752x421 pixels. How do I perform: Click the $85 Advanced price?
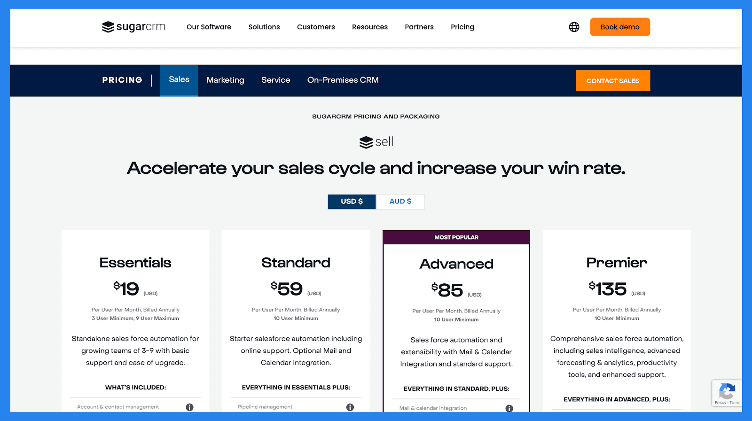pos(447,290)
